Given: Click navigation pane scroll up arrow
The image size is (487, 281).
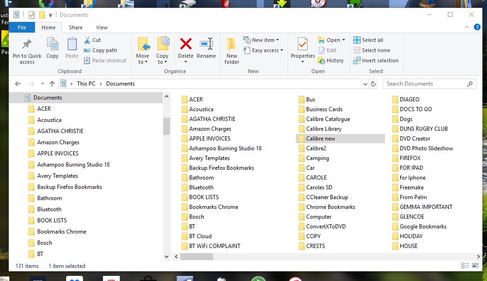Looking at the screenshot, I should click(x=166, y=96).
